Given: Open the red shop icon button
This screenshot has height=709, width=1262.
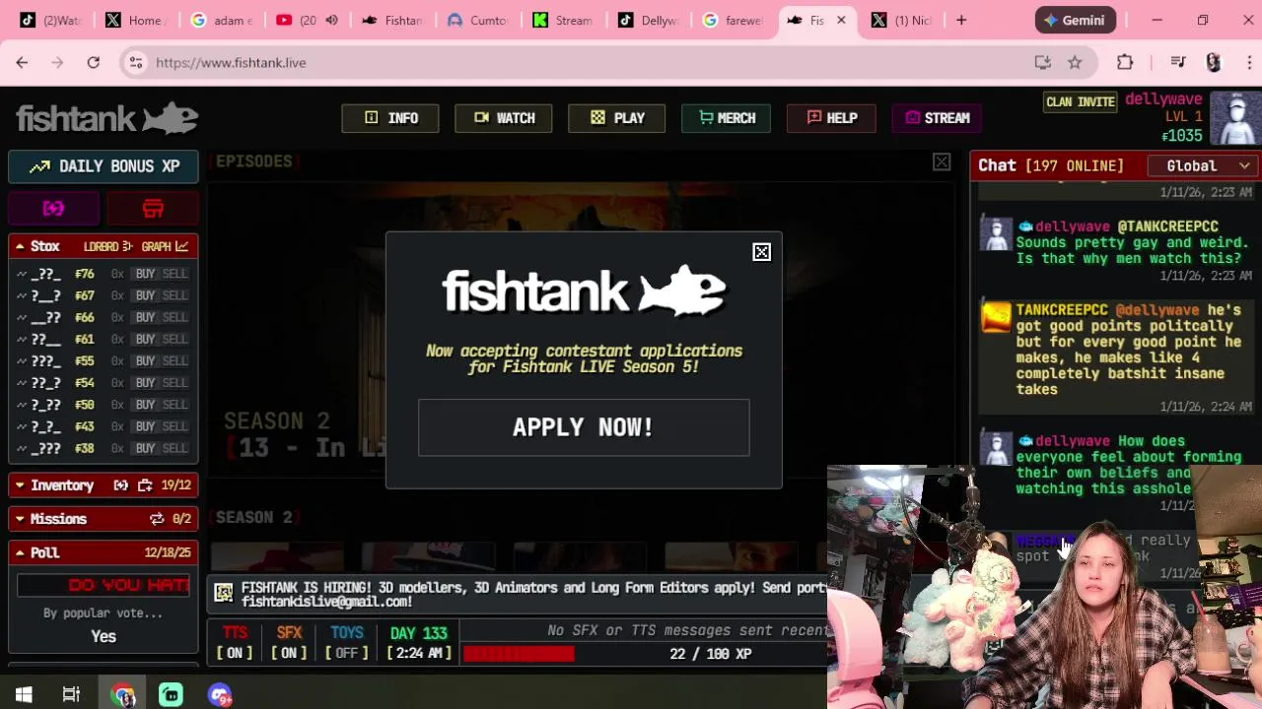Looking at the screenshot, I should [x=153, y=208].
